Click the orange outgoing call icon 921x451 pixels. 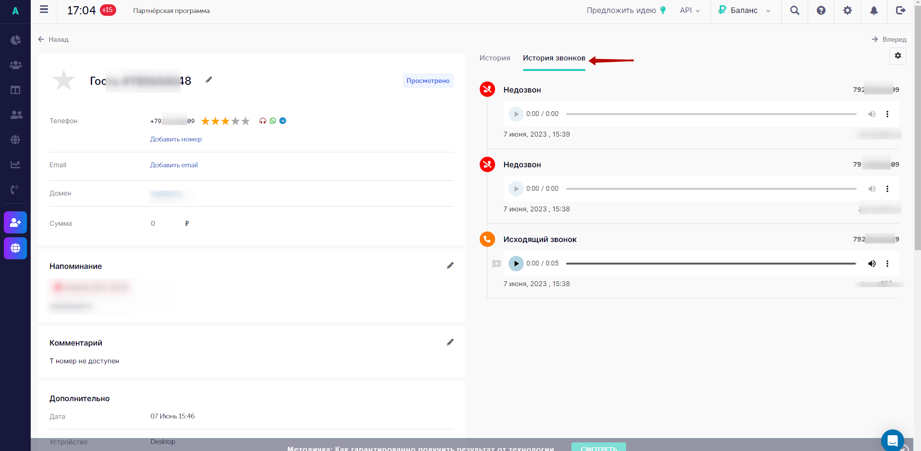pos(487,239)
